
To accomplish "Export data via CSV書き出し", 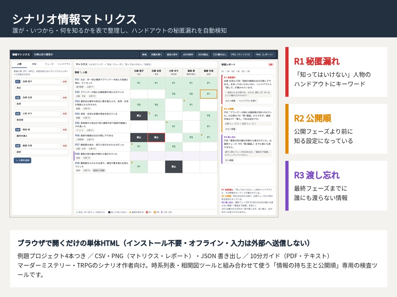I will [x=219, y=55].
